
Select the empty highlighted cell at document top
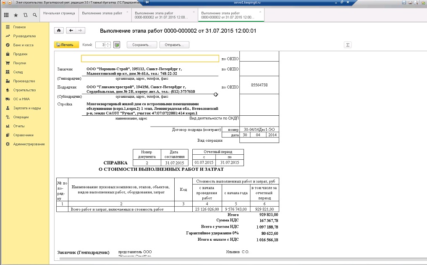coord(150,59)
